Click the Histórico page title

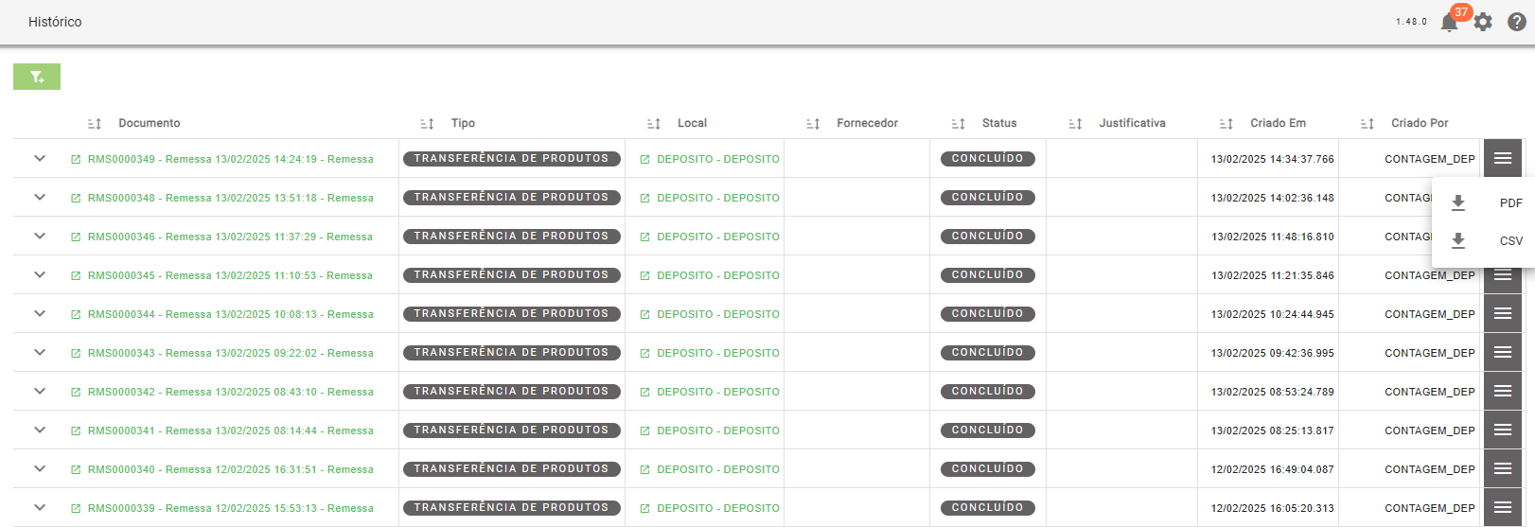pos(55,22)
